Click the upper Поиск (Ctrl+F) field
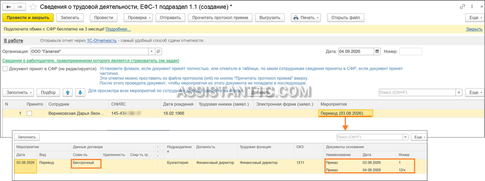This screenshot has width=485, height=181. click(x=417, y=92)
